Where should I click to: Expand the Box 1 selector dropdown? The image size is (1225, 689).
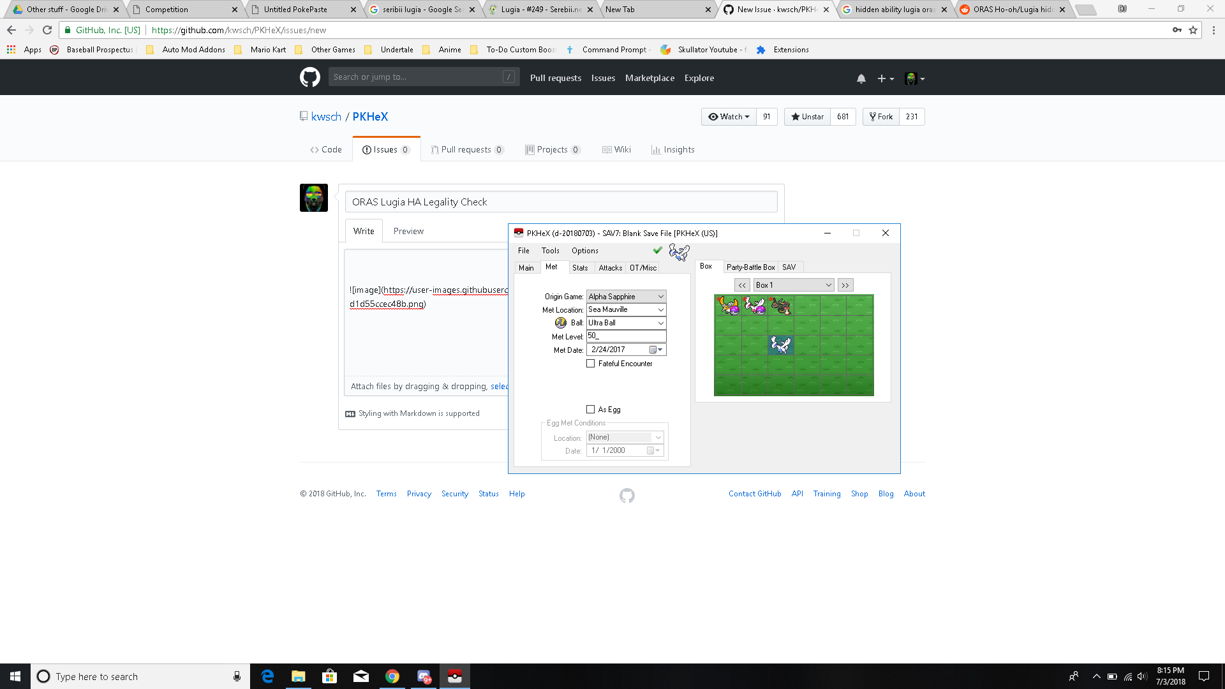tap(828, 285)
